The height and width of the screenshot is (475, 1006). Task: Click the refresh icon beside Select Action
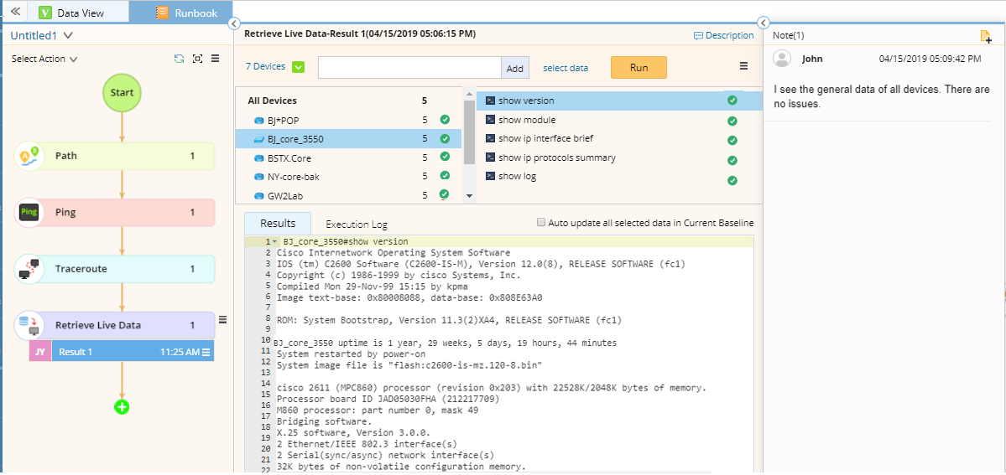tap(179, 59)
